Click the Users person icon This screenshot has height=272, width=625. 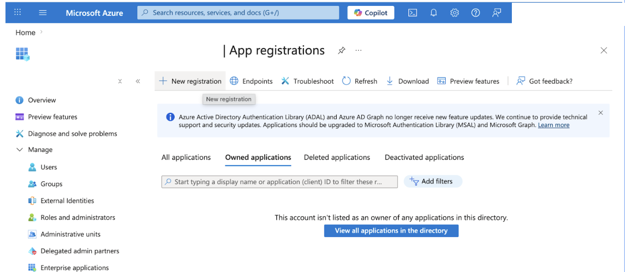coord(32,167)
